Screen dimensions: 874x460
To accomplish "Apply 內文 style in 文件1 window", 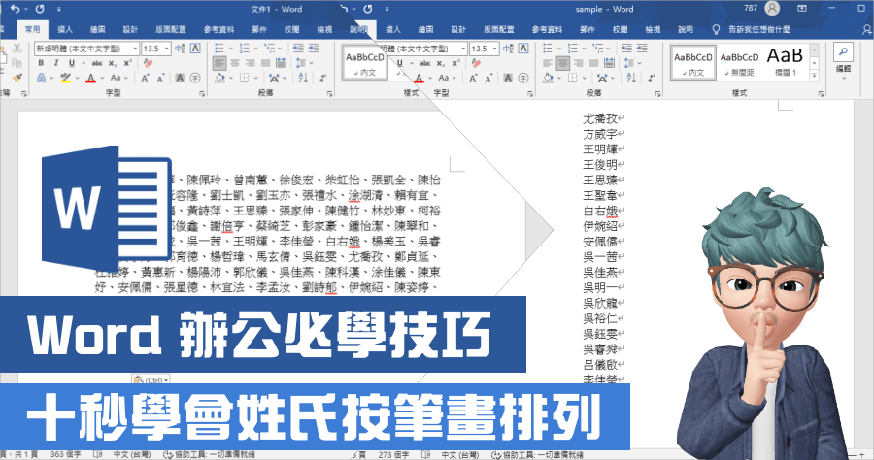I will click(364, 63).
